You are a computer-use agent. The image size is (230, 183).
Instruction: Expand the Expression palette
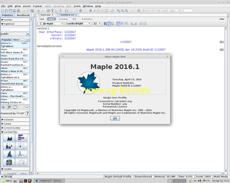[x=15, y=119]
